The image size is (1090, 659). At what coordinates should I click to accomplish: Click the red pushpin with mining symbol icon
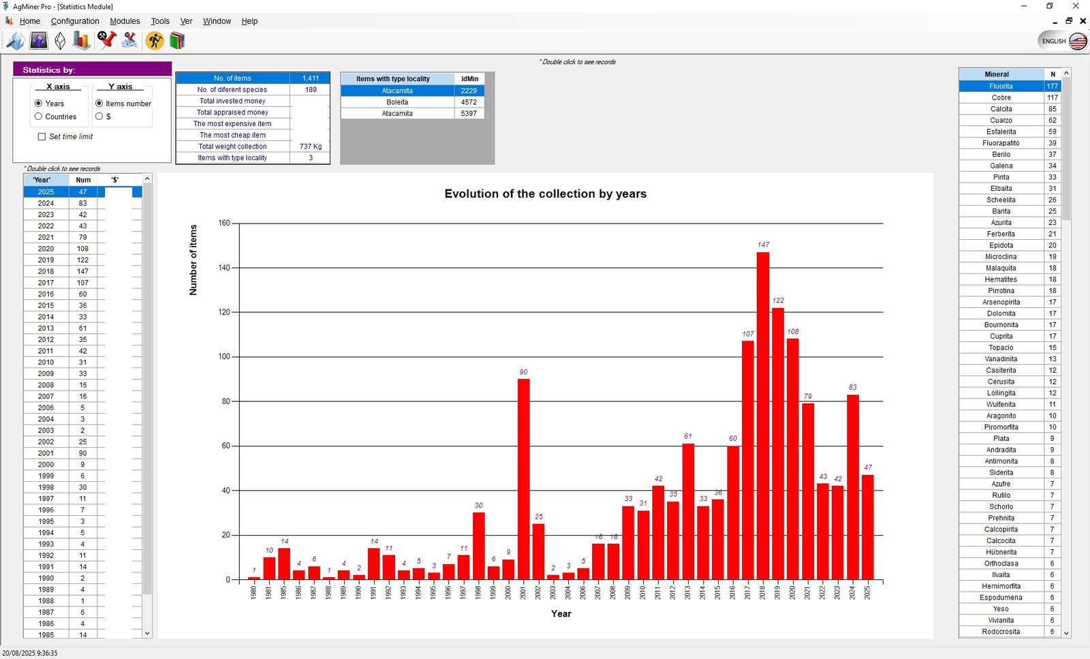pyautogui.click(x=106, y=40)
